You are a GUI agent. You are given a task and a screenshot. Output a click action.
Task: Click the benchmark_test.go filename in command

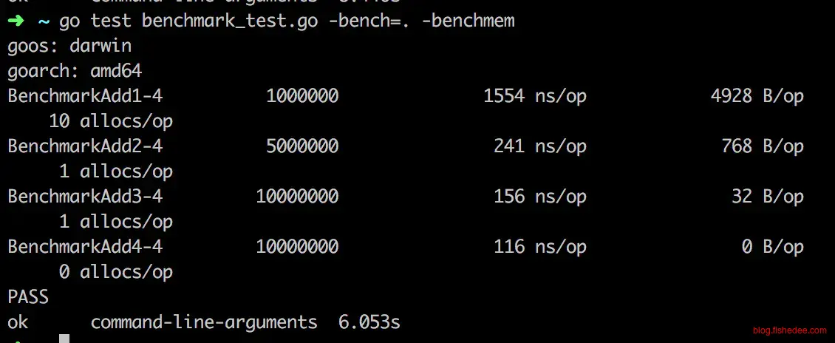coord(230,21)
